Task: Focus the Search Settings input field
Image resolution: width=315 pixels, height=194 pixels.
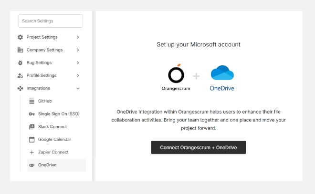Action: 51,21
